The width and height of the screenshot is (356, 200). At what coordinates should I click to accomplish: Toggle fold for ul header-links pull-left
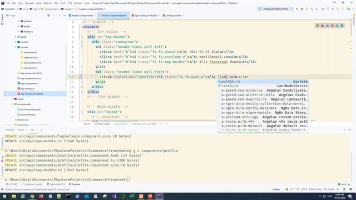tap(82, 47)
